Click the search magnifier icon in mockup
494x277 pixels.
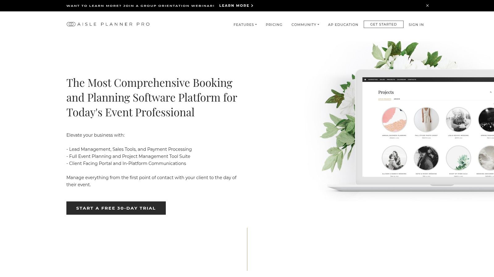coord(491,92)
